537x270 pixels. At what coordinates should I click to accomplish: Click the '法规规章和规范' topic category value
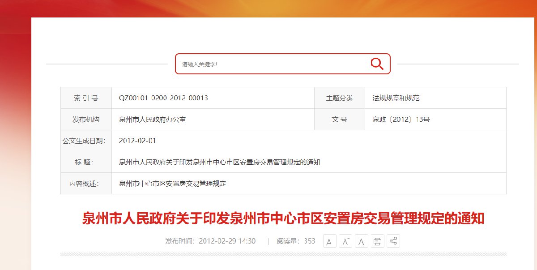[x=396, y=98]
